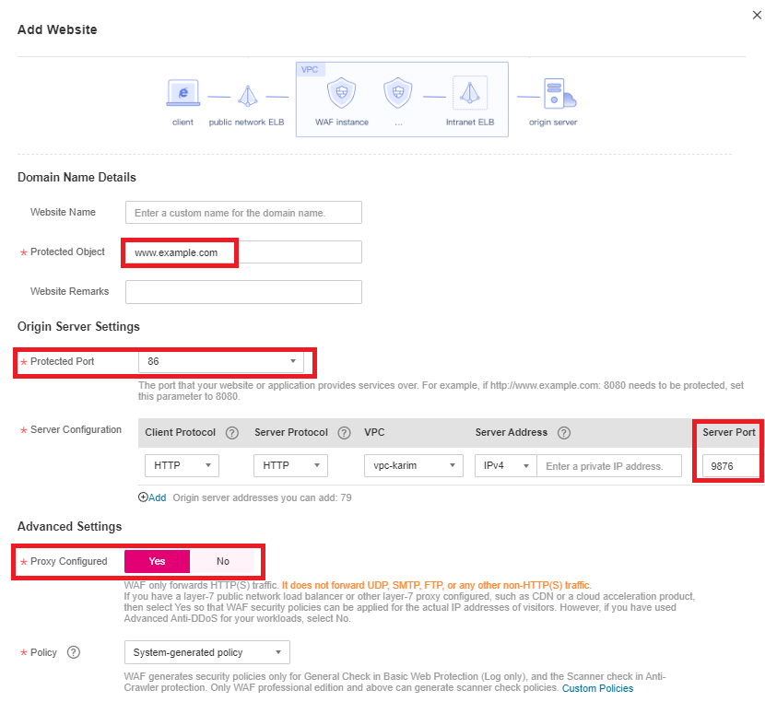Image resolution: width=765 pixels, height=702 pixels.
Task: Click the Custom Policies link
Action: tap(597, 687)
